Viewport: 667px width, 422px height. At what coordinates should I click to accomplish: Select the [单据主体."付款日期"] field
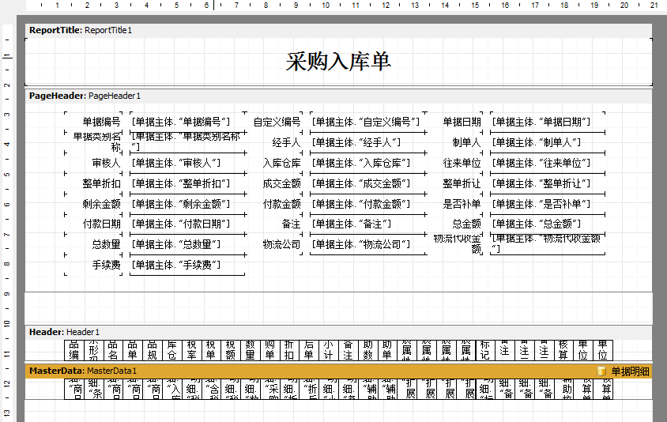[x=187, y=224]
